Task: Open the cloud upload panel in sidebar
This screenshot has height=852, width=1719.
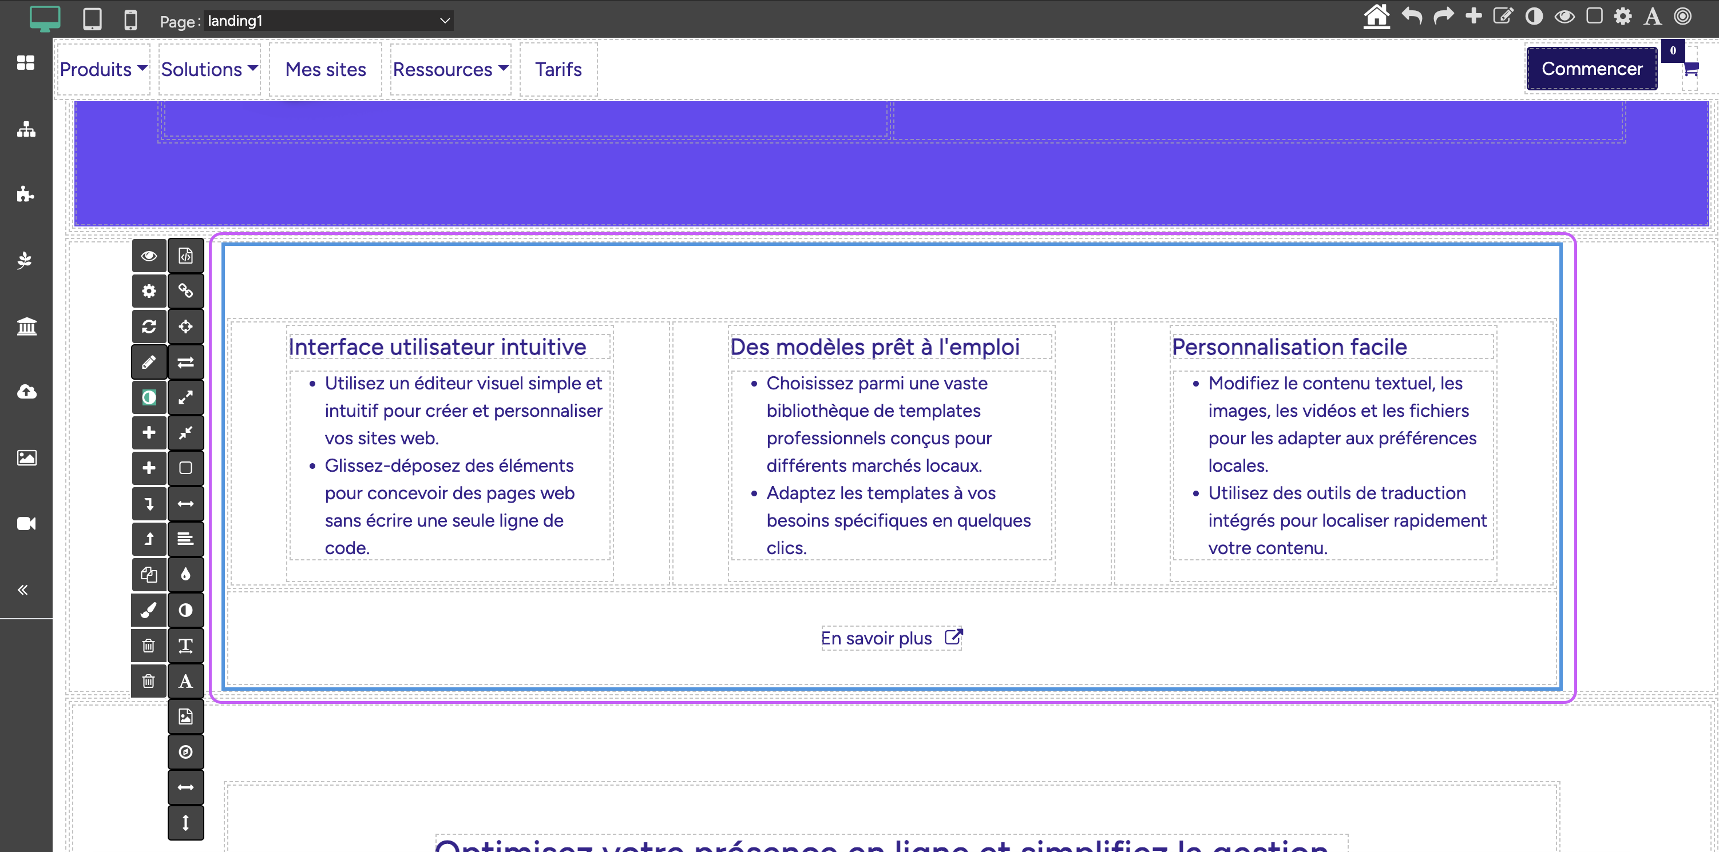Action: tap(26, 392)
